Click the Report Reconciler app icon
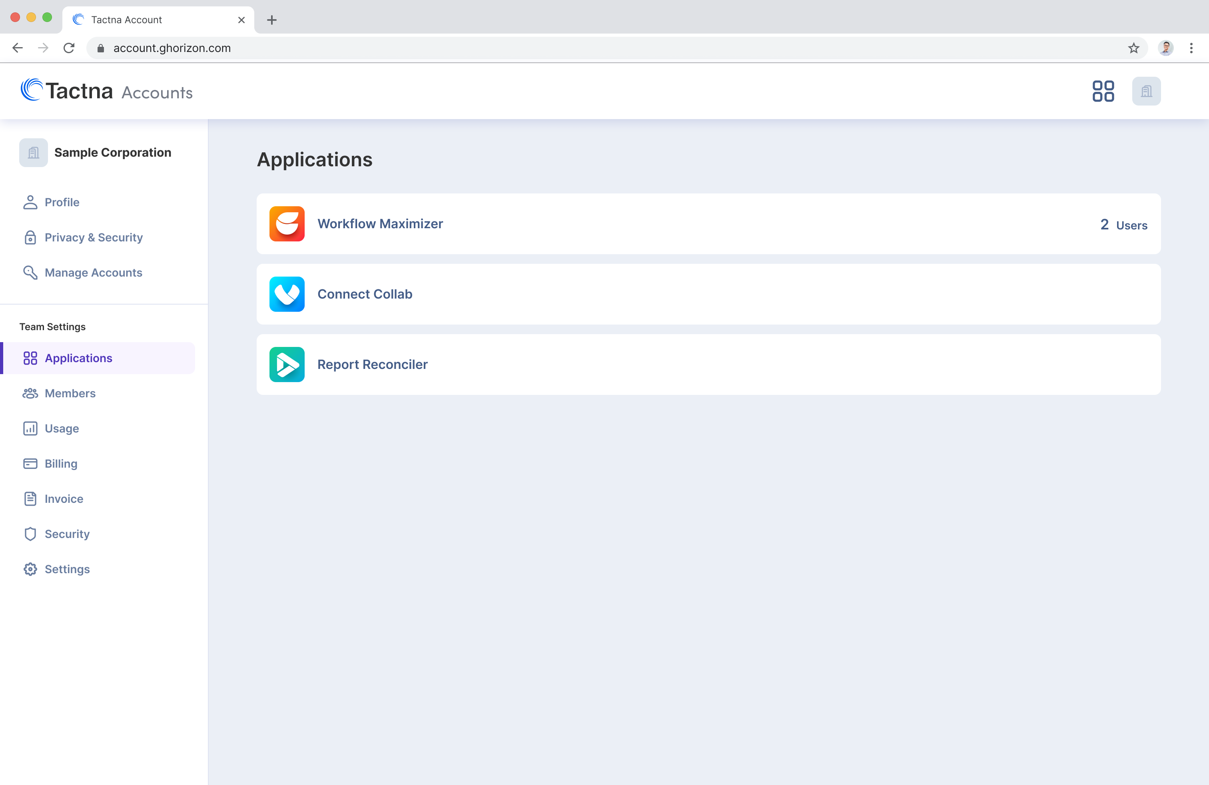This screenshot has width=1209, height=785. coord(287,364)
